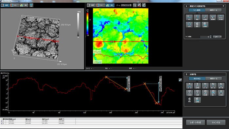Switch to auxiliary tools tab in panel 2
This screenshot has width=229, height=129.
pos(214,79)
